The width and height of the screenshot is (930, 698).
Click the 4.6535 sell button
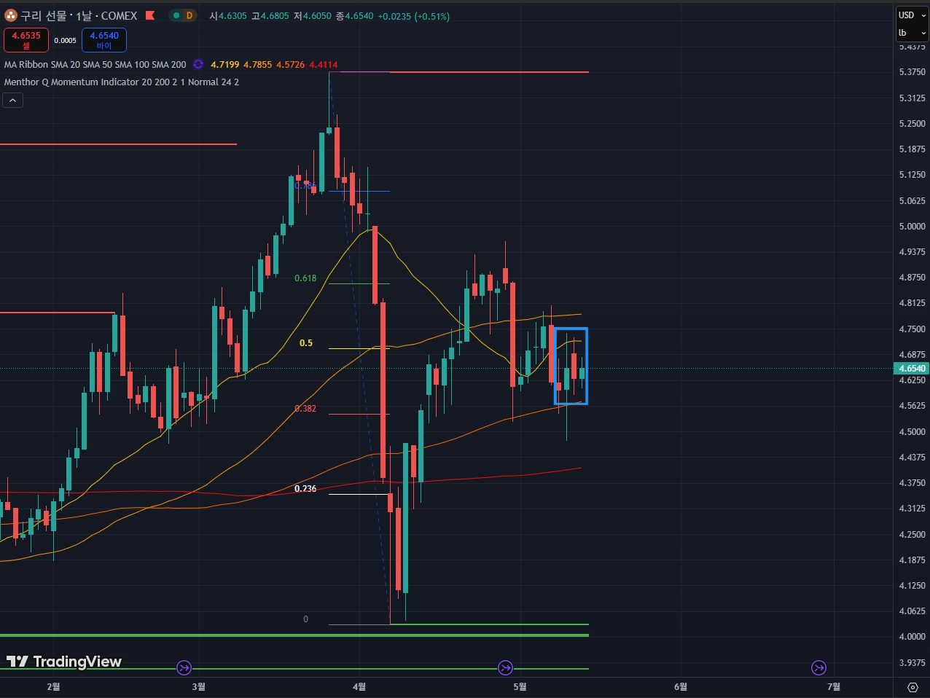click(26, 40)
